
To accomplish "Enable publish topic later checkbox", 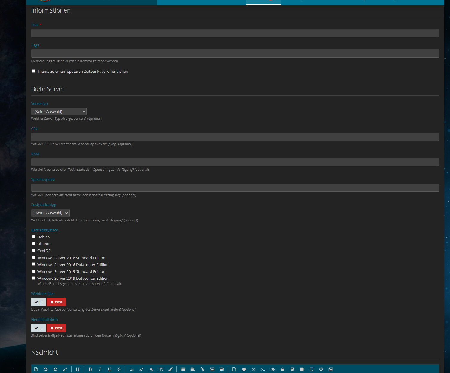I will (x=34, y=71).
